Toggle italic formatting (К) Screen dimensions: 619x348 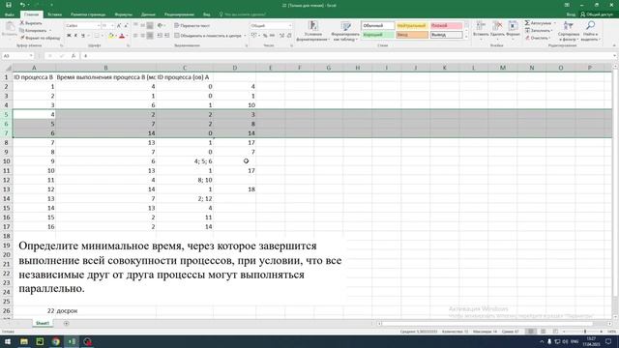pyautogui.click(x=75, y=36)
